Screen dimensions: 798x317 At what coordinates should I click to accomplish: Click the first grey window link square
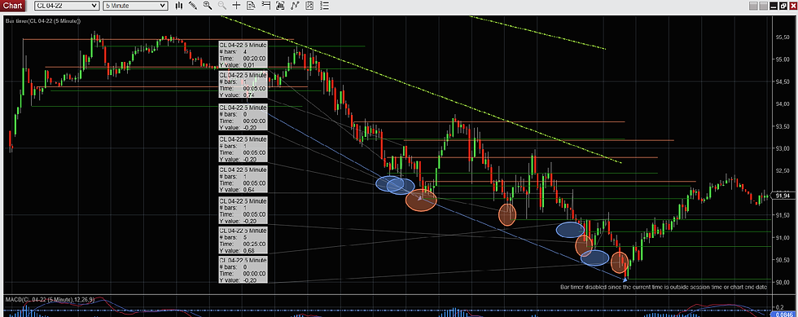[754, 7]
